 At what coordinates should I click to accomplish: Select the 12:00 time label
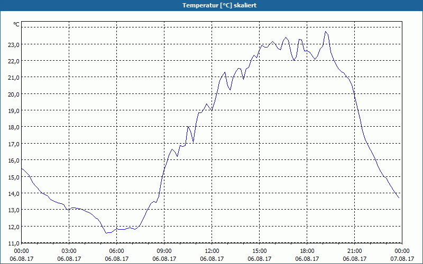pyautogui.click(x=212, y=251)
